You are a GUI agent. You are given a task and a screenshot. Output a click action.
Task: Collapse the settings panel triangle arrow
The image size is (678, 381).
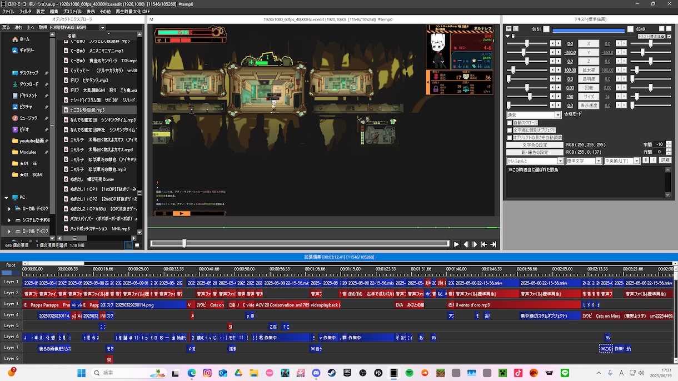pos(506,36)
